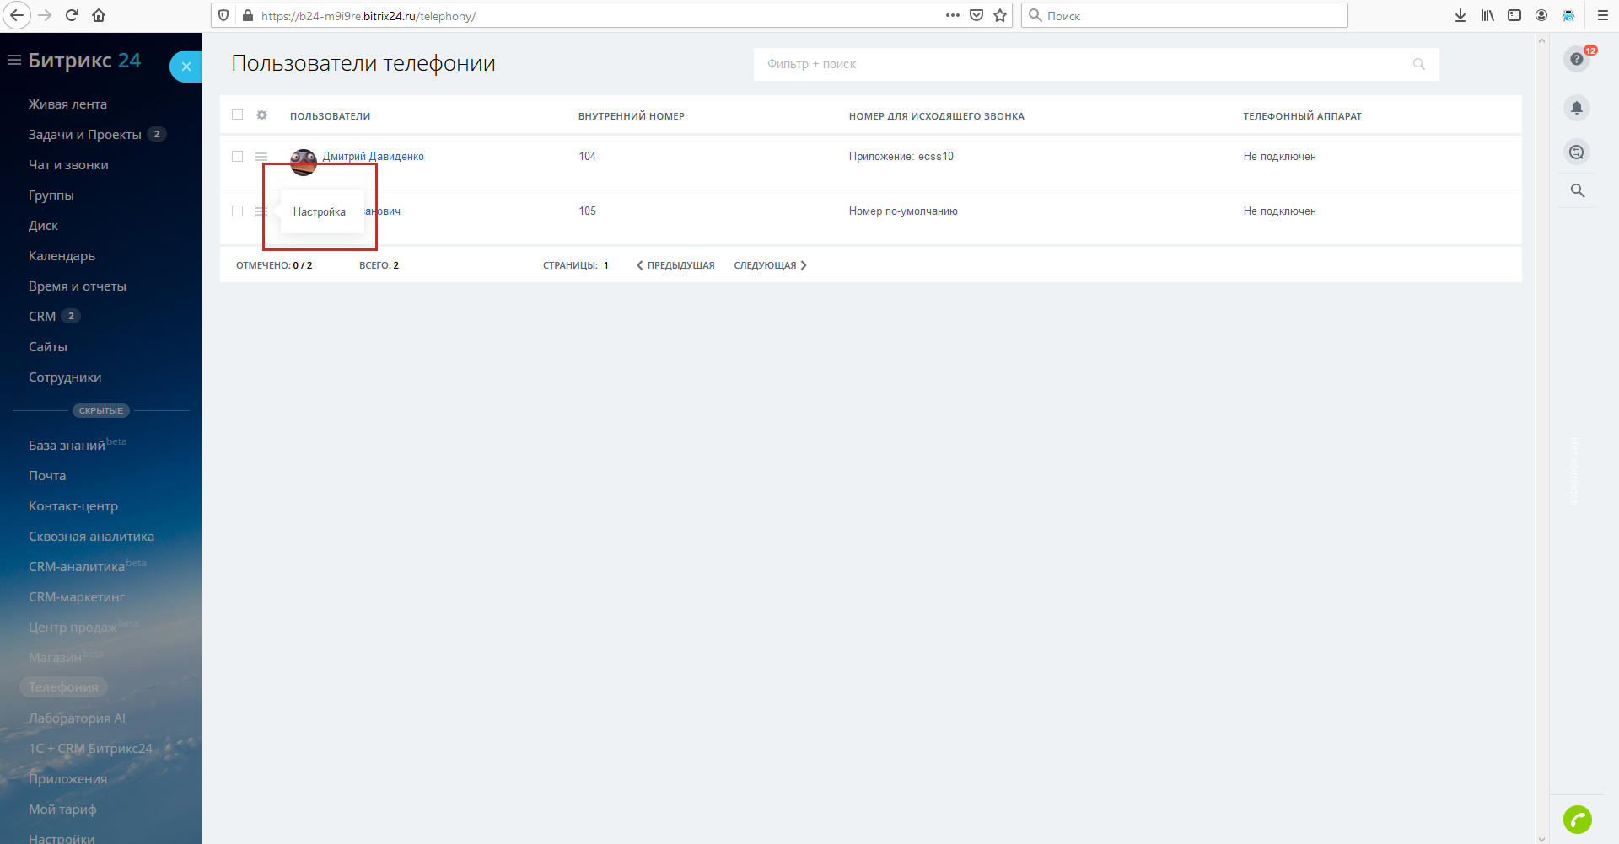Open the browser library icon
This screenshot has height=844, width=1619.
(x=1487, y=15)
